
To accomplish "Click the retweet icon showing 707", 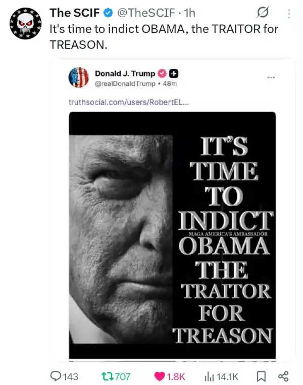I will click(x=107, y=376).
